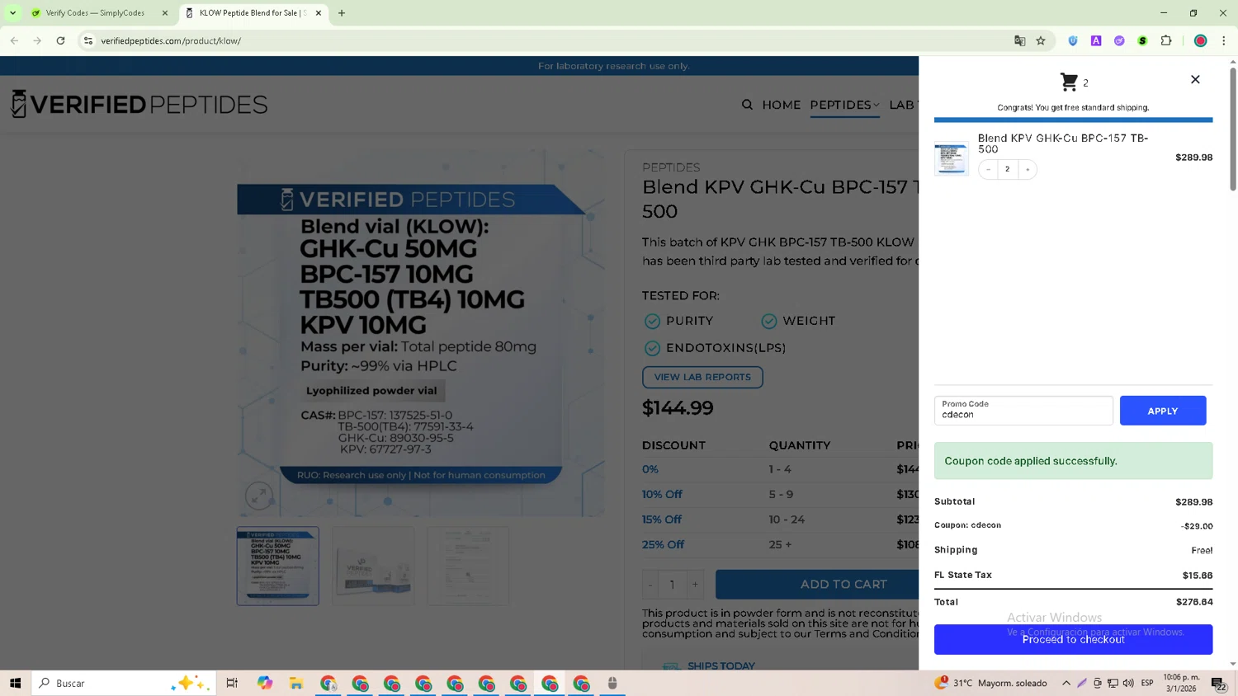This screenshot has width=1238, height=696.
Task: Show hidden system tray icons
Action: 1066,683
